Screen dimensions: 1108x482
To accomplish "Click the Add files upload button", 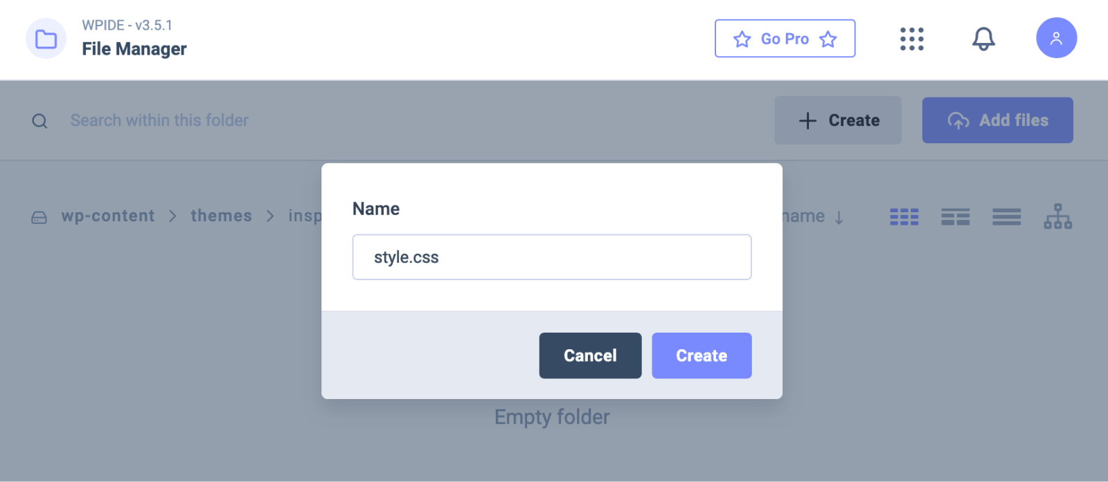I will [997, 120].
